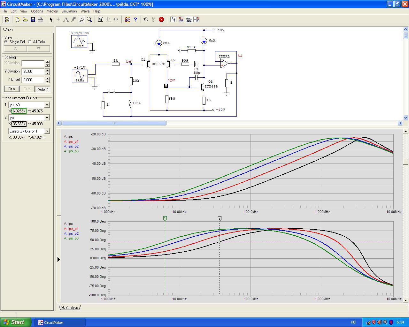Viewport: 409px width, 327px height.
Task: Choose the Text tool (letter A)
Action: (66, 19)
